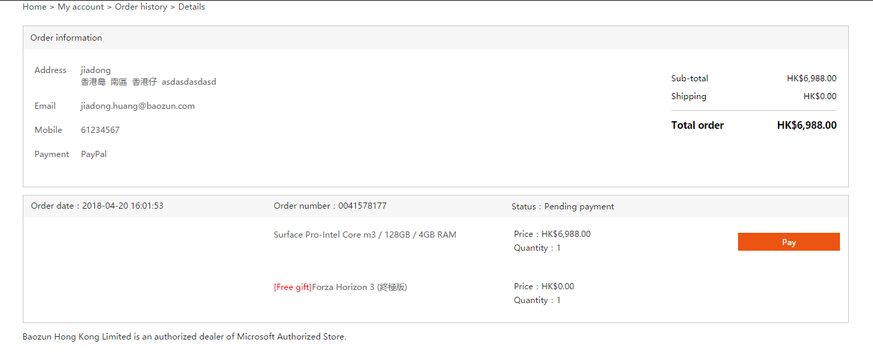Click the Order number 0041578177
Image resolution: width=873 pixels, height=354 pixels.
(x=330, y=206)
